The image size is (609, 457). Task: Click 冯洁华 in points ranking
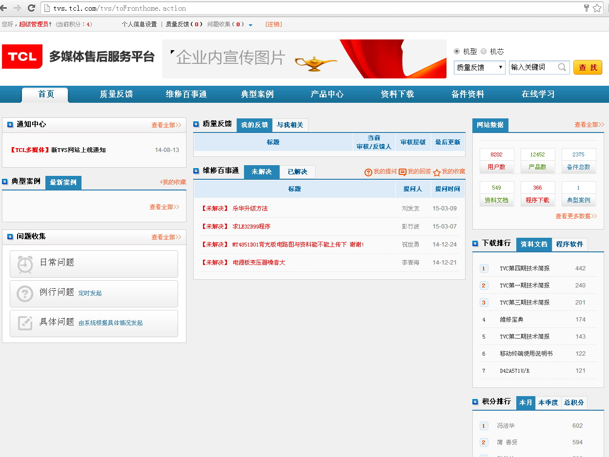click(x=506, y=426)
